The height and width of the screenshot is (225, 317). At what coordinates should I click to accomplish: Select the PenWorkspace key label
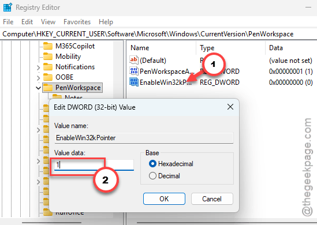pos(78,88)
